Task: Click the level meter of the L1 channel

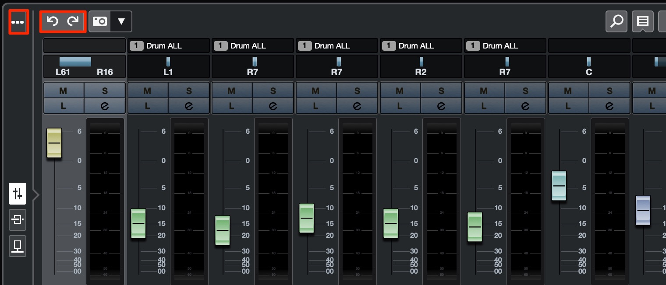Action: (189, 202)
